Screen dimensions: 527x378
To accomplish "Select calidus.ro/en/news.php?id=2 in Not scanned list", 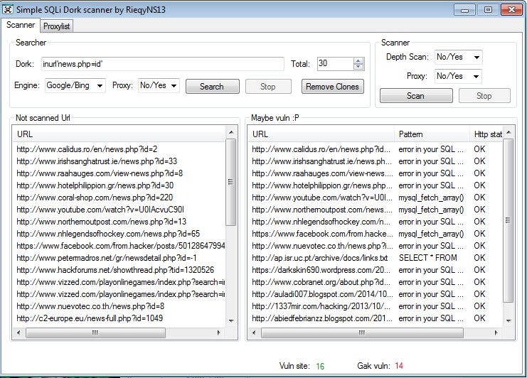I will coord(87,149).
